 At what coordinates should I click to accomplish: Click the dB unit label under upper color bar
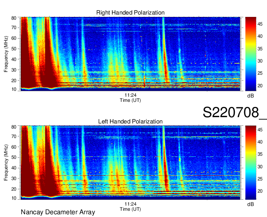coord(251,96)
